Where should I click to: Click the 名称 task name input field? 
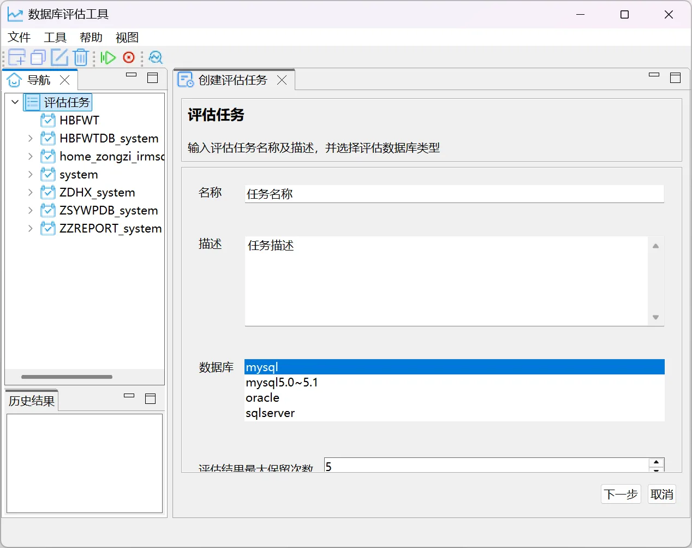(x=454, y=194)
